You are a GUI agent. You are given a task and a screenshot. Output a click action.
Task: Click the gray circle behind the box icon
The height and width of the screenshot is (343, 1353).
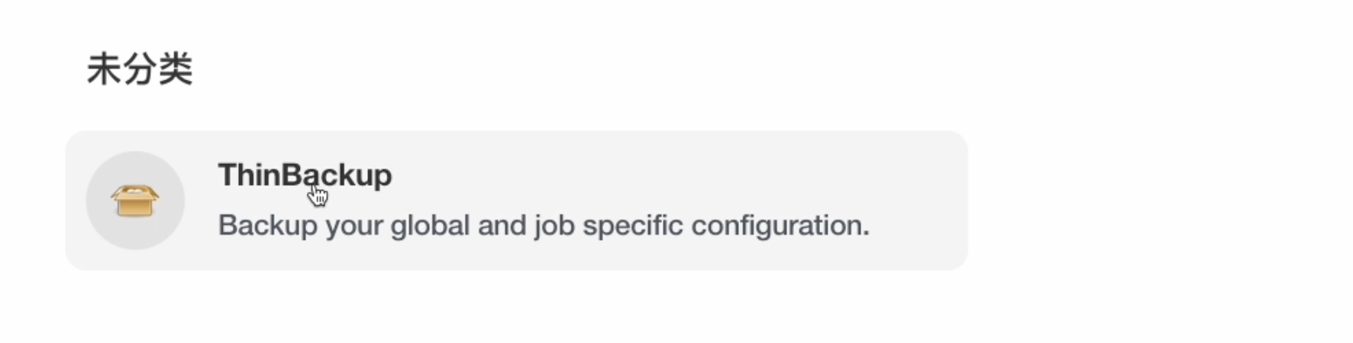coord(135,200)
